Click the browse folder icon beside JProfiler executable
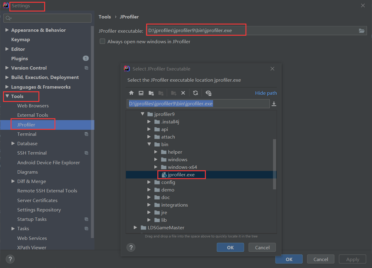 361,31
